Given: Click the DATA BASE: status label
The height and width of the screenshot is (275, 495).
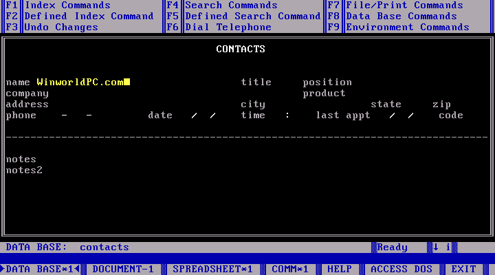Looking at the screenshot, I should [x=36, y=247].
